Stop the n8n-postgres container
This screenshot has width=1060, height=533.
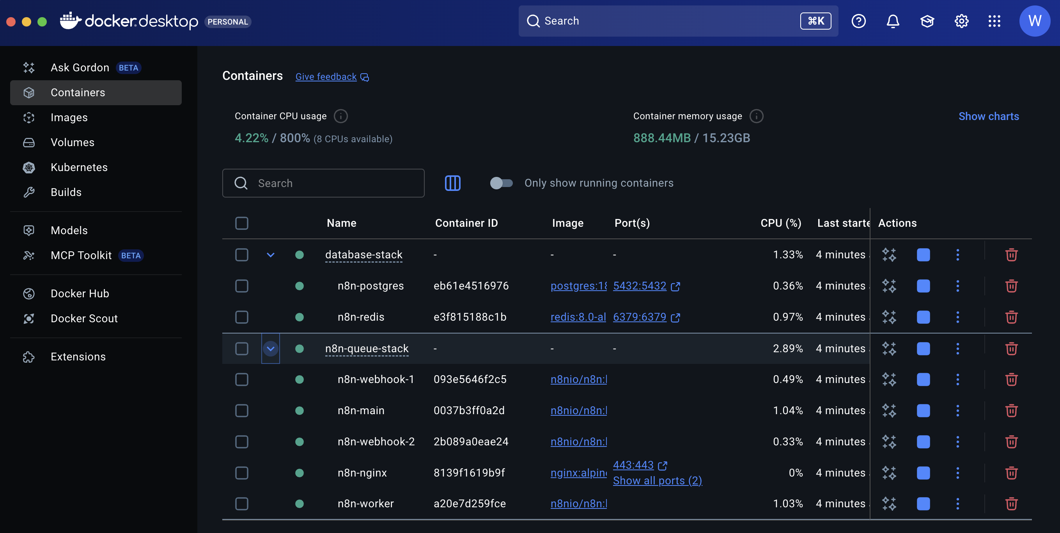point(923,286)
